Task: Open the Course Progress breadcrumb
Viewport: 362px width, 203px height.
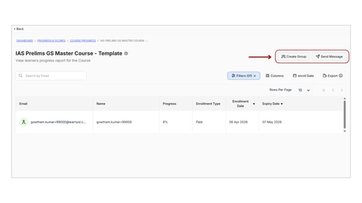Action: click(83, 40)
